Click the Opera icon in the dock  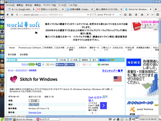[2, 7]
